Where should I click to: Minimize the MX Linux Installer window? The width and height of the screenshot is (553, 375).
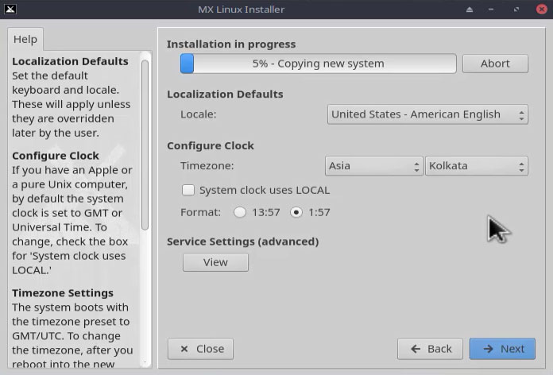[491, 10]
